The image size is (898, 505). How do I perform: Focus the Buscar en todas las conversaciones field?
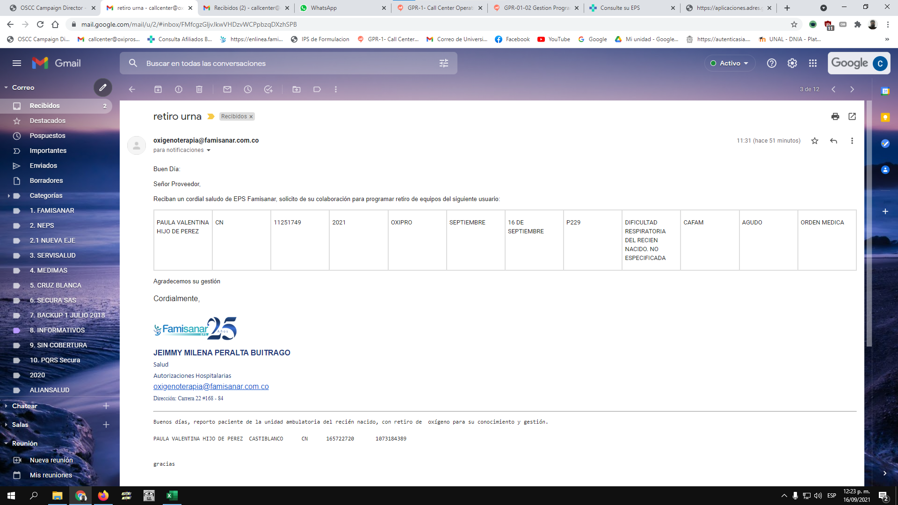[x=288, y=63]
